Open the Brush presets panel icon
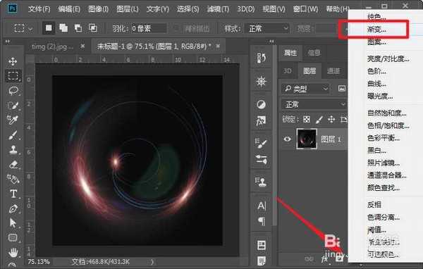Screen dimensions: 423x269 click(261, 143)
